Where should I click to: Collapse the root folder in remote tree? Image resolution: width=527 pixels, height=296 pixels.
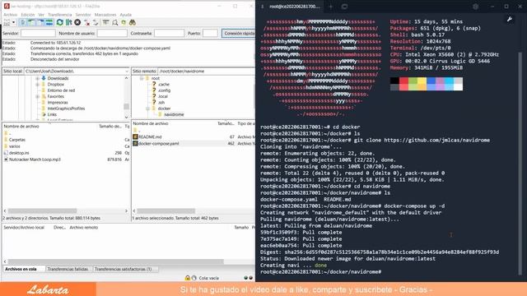tap(142, 78)
